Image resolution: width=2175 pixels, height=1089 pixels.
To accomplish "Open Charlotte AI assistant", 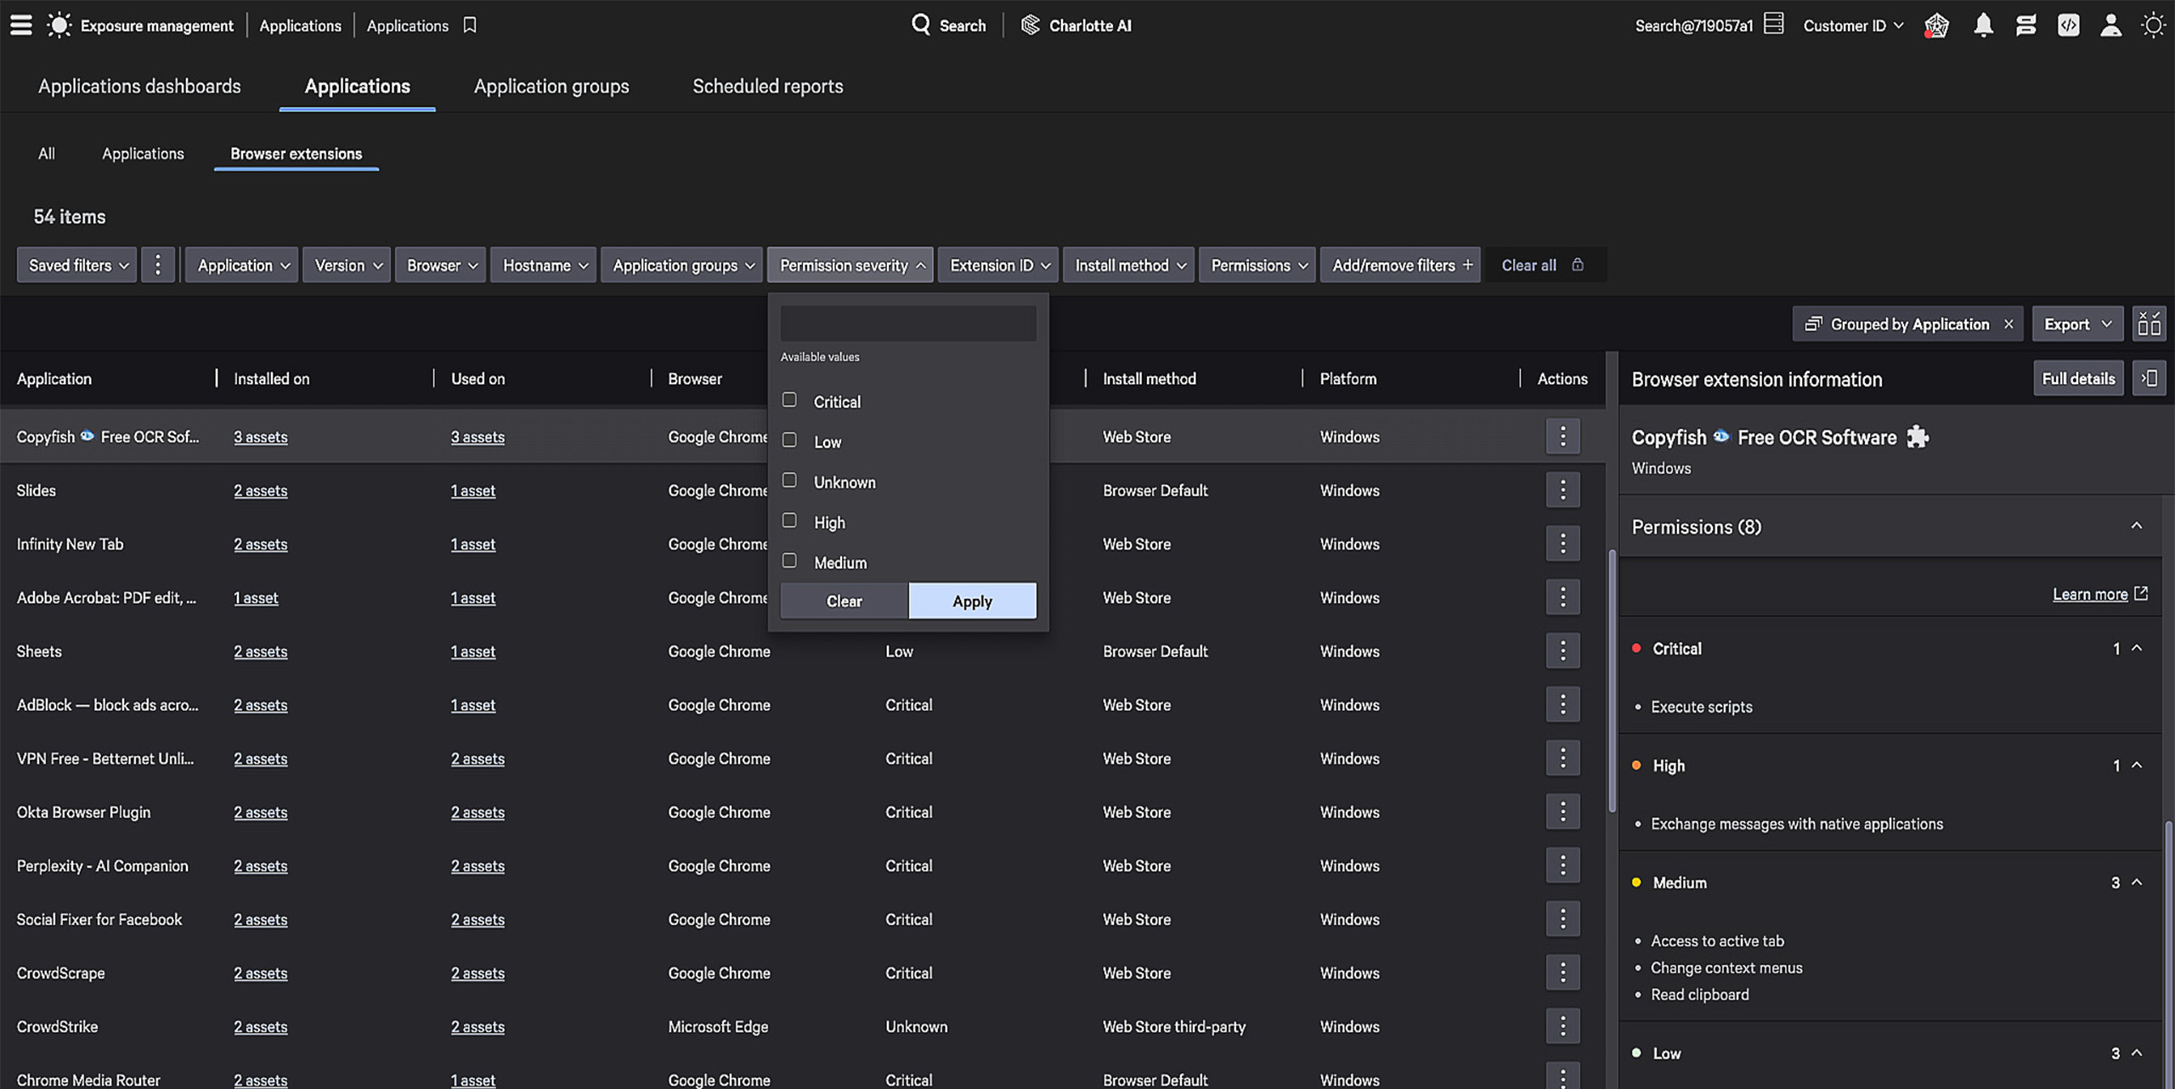I will (1076, 25).
